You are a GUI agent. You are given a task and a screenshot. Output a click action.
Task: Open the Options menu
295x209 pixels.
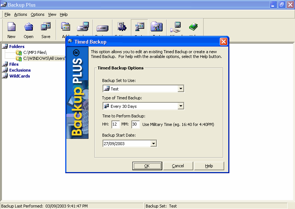tap(38, 14)
